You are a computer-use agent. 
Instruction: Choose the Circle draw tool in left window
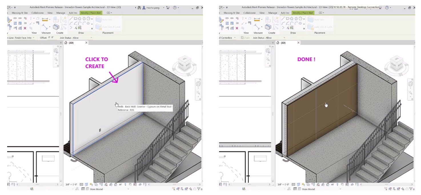coord(89,19)
